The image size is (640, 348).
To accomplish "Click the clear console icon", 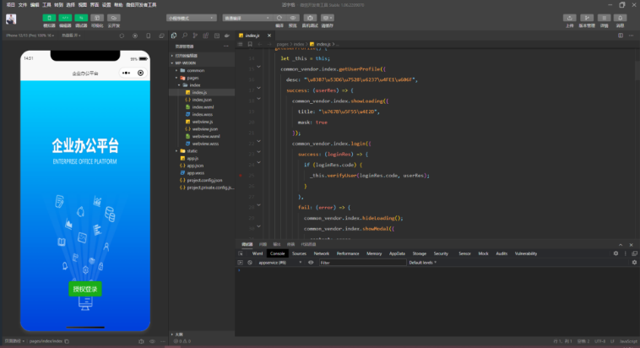I will 251,263.
